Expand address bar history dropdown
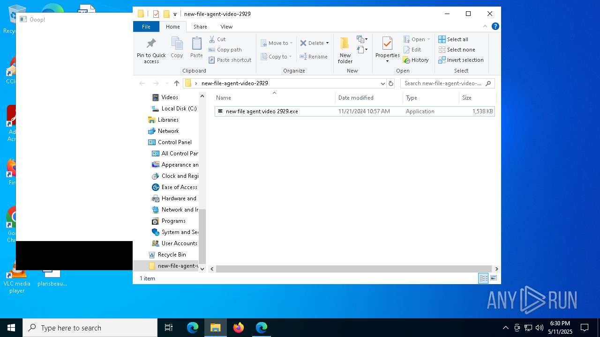Image resolution: width=600 pixels, height=337 pixels. [x=382, y=83]
